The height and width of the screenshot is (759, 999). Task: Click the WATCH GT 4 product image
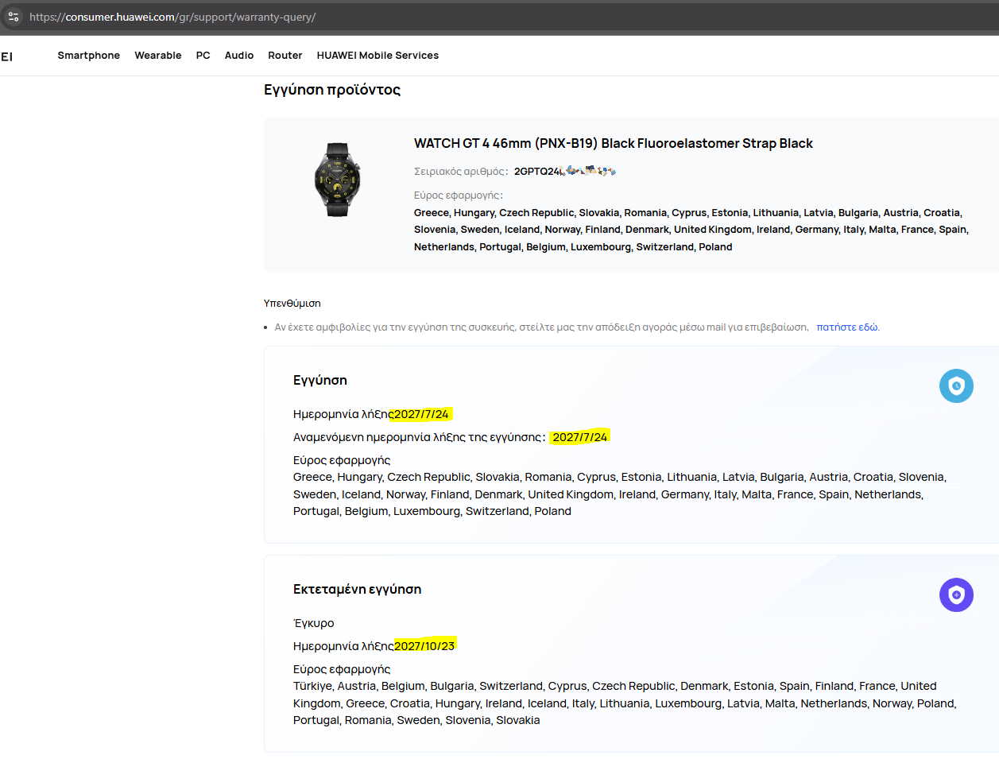click(x=338, y=180)
